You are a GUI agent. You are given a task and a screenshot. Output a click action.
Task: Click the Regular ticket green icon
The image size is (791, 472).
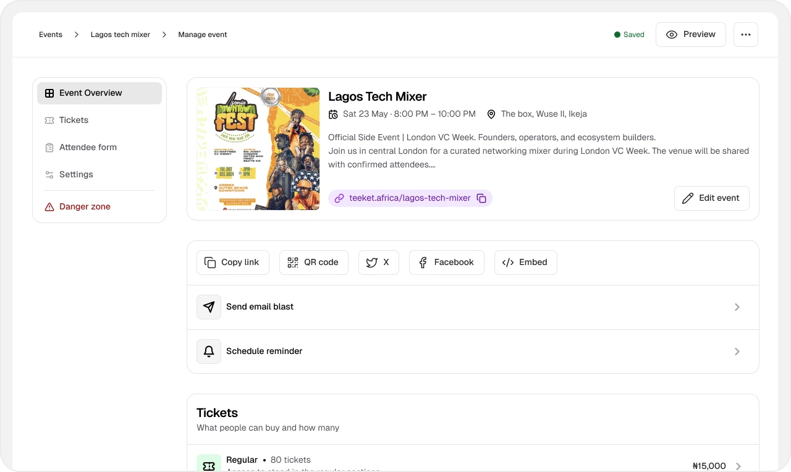[209, 463]
